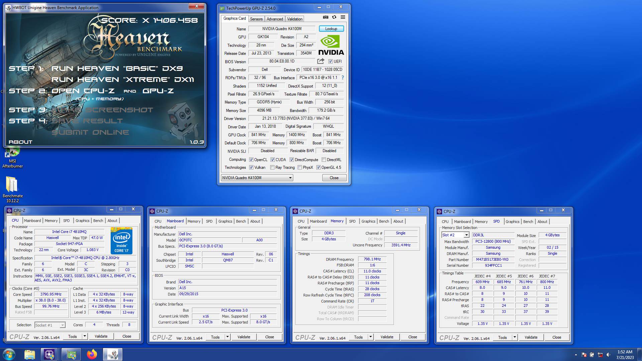
Task: Click the Close button in GPU-Z
Action: point(334,178)
